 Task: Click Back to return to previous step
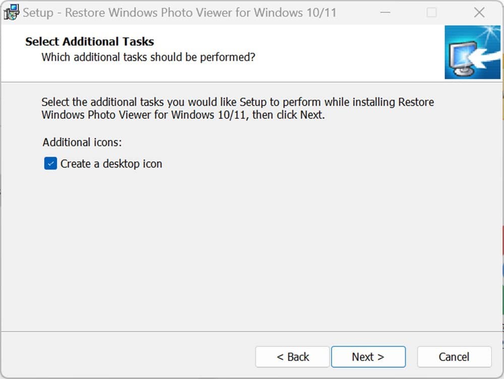click(292, 356)
